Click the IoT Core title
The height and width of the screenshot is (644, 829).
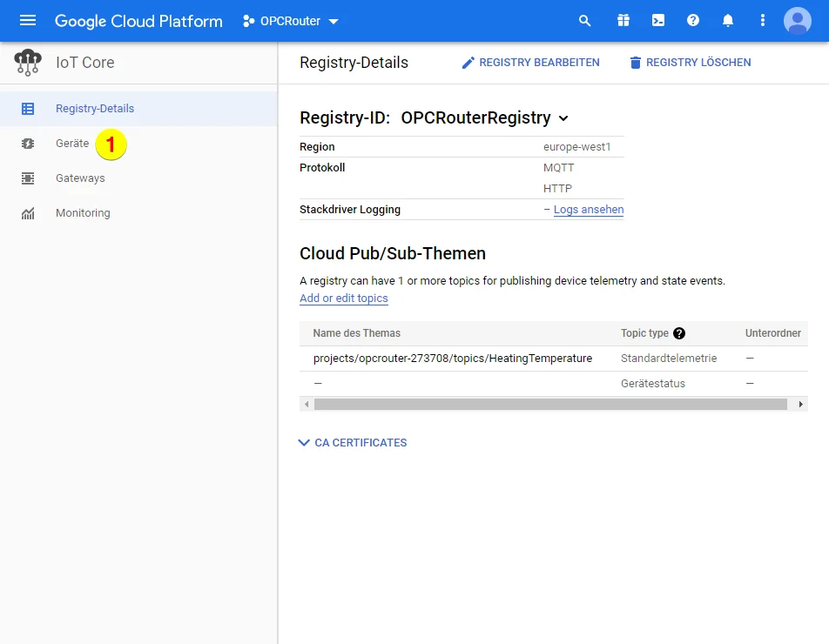(85, 63)
